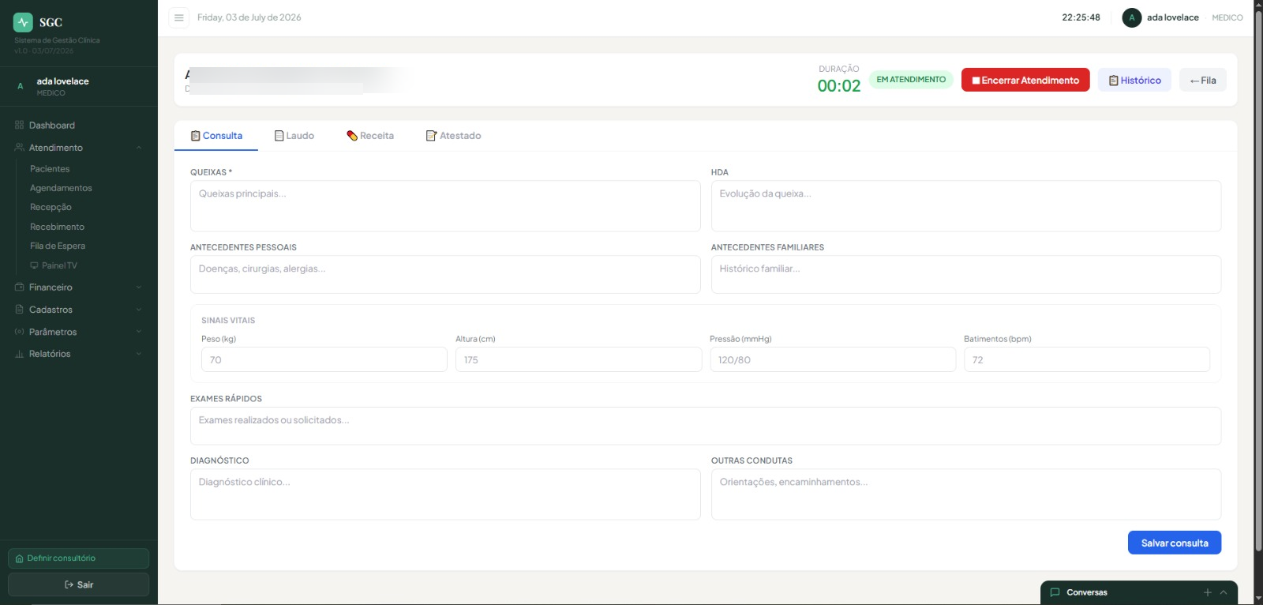Start a new conversation with plus icon

[x=1207, y=592]
